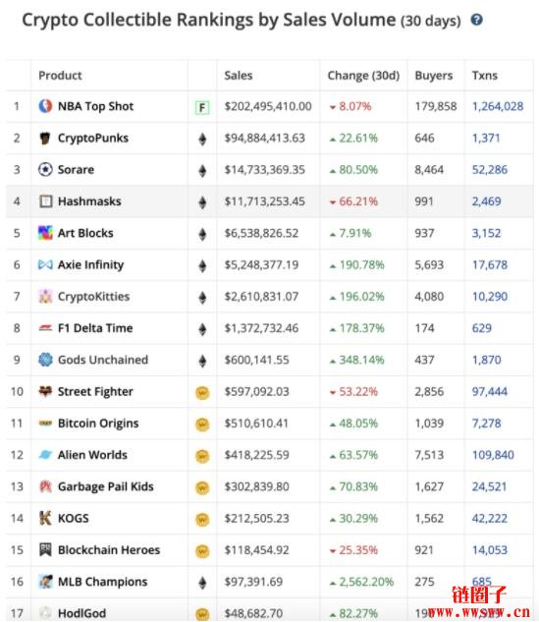Click the Ethereum icon in MLB Champions row
Image resolution: width=539 pixels, height=622 pixels.
pyautogui.click(x=202, y=583)
